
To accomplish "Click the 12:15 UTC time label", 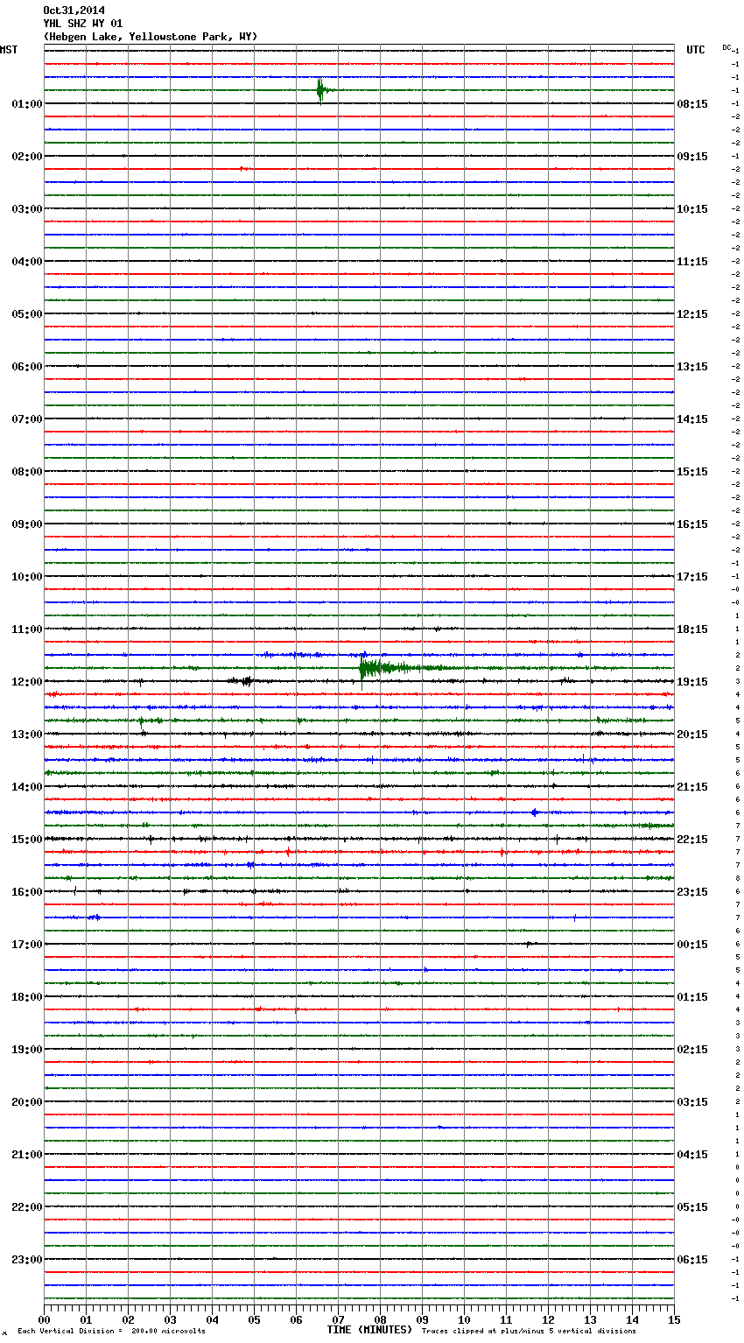I will (x=692, y=314).
